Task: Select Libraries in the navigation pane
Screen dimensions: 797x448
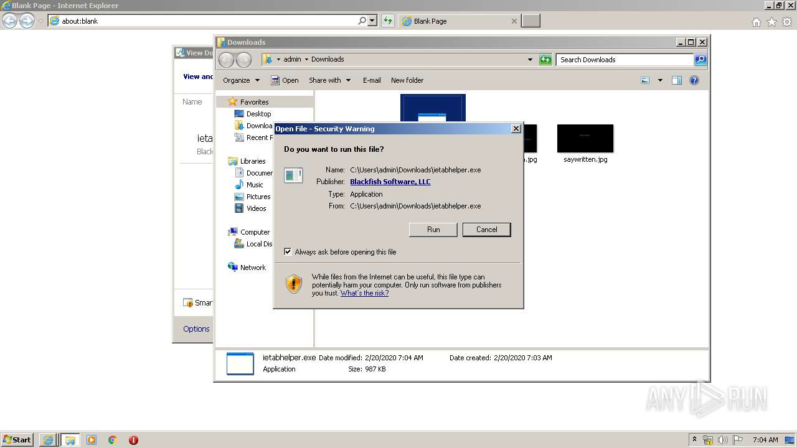Action: [x=253, y=161]
